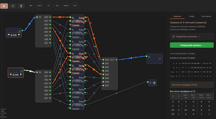Click Bit3 pin on splitter wired to 8.000
Image resolution: width=216 pixels, height=119 pixels.
pyautogui.click(x=50, y=83)
